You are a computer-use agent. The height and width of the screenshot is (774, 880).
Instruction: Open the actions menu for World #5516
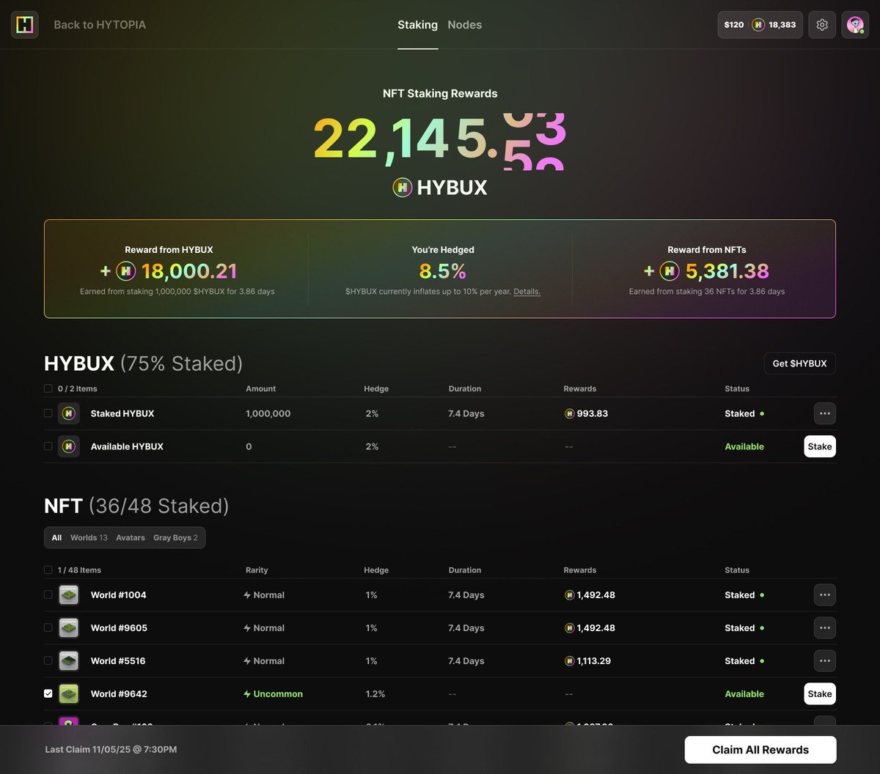point(824,660)
